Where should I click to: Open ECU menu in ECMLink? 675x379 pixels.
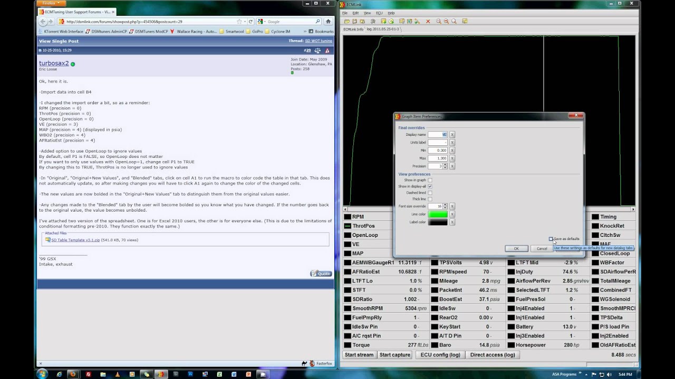[379, 13]
